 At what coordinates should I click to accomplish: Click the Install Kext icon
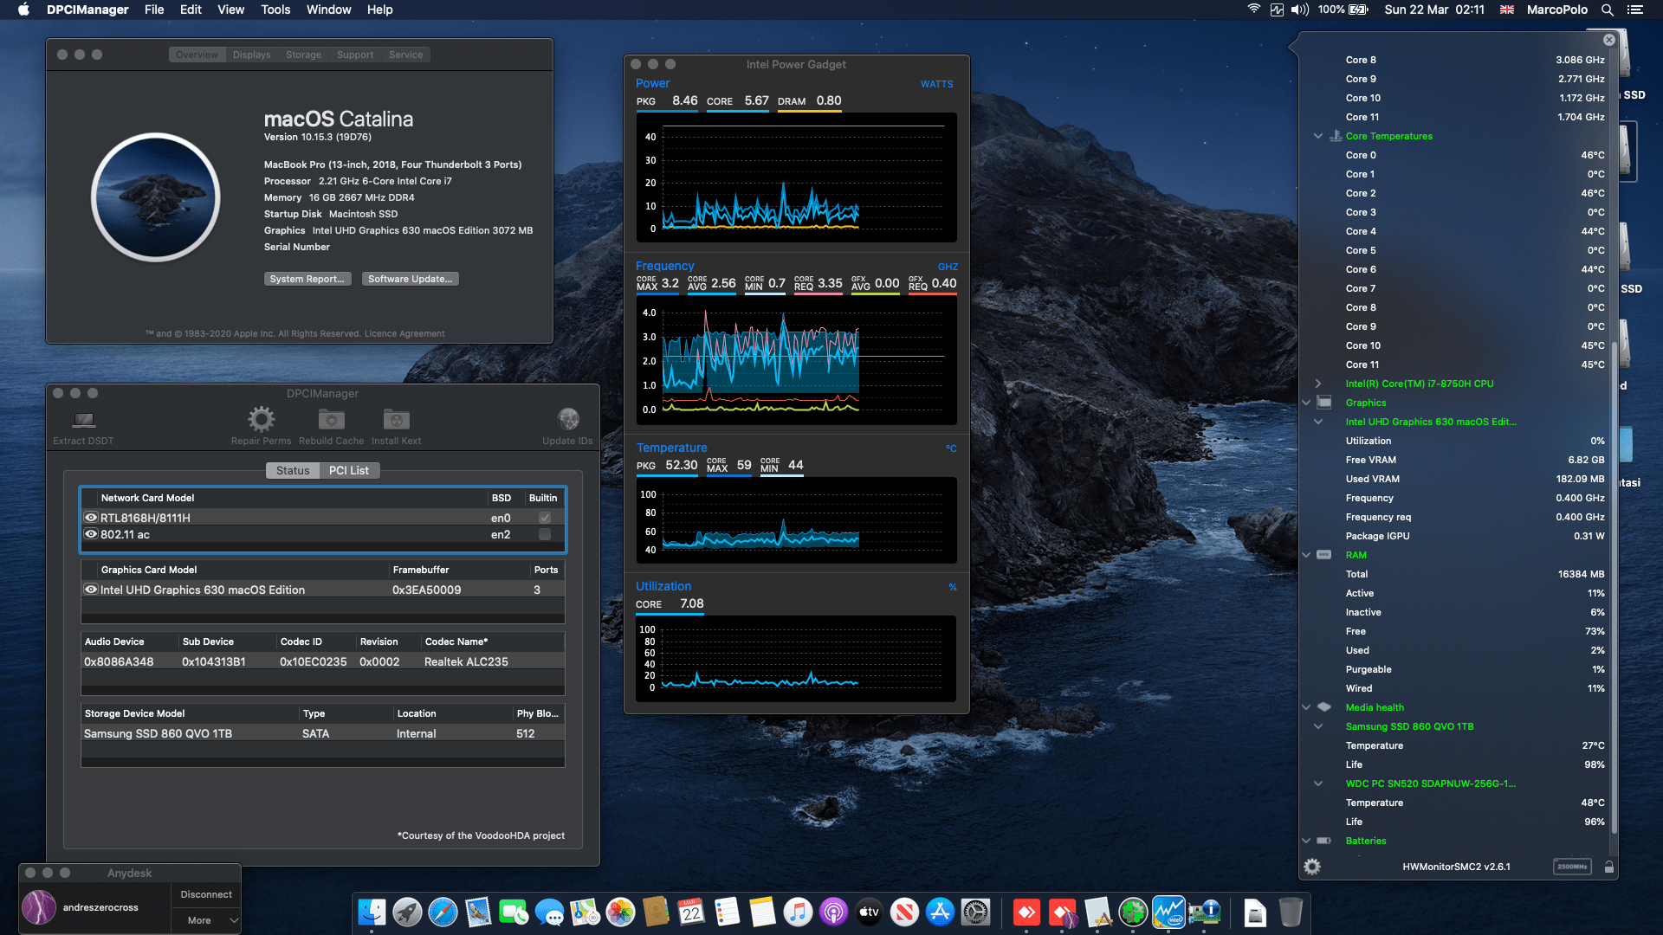coord(396,421)
